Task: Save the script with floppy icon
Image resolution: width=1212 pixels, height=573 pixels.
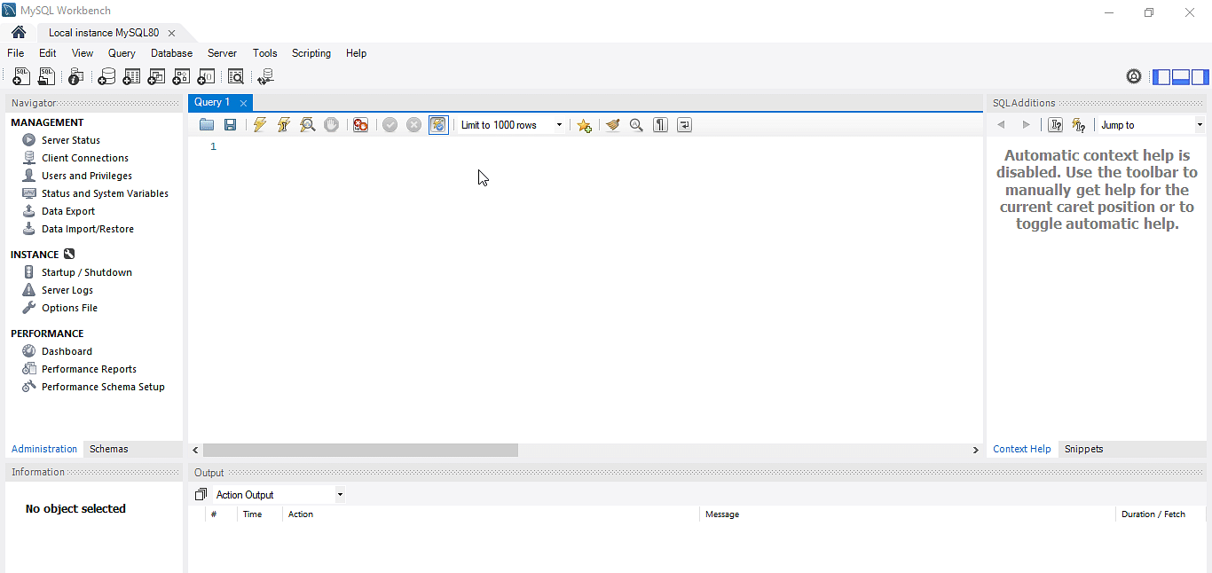Action: coord(230,125)
